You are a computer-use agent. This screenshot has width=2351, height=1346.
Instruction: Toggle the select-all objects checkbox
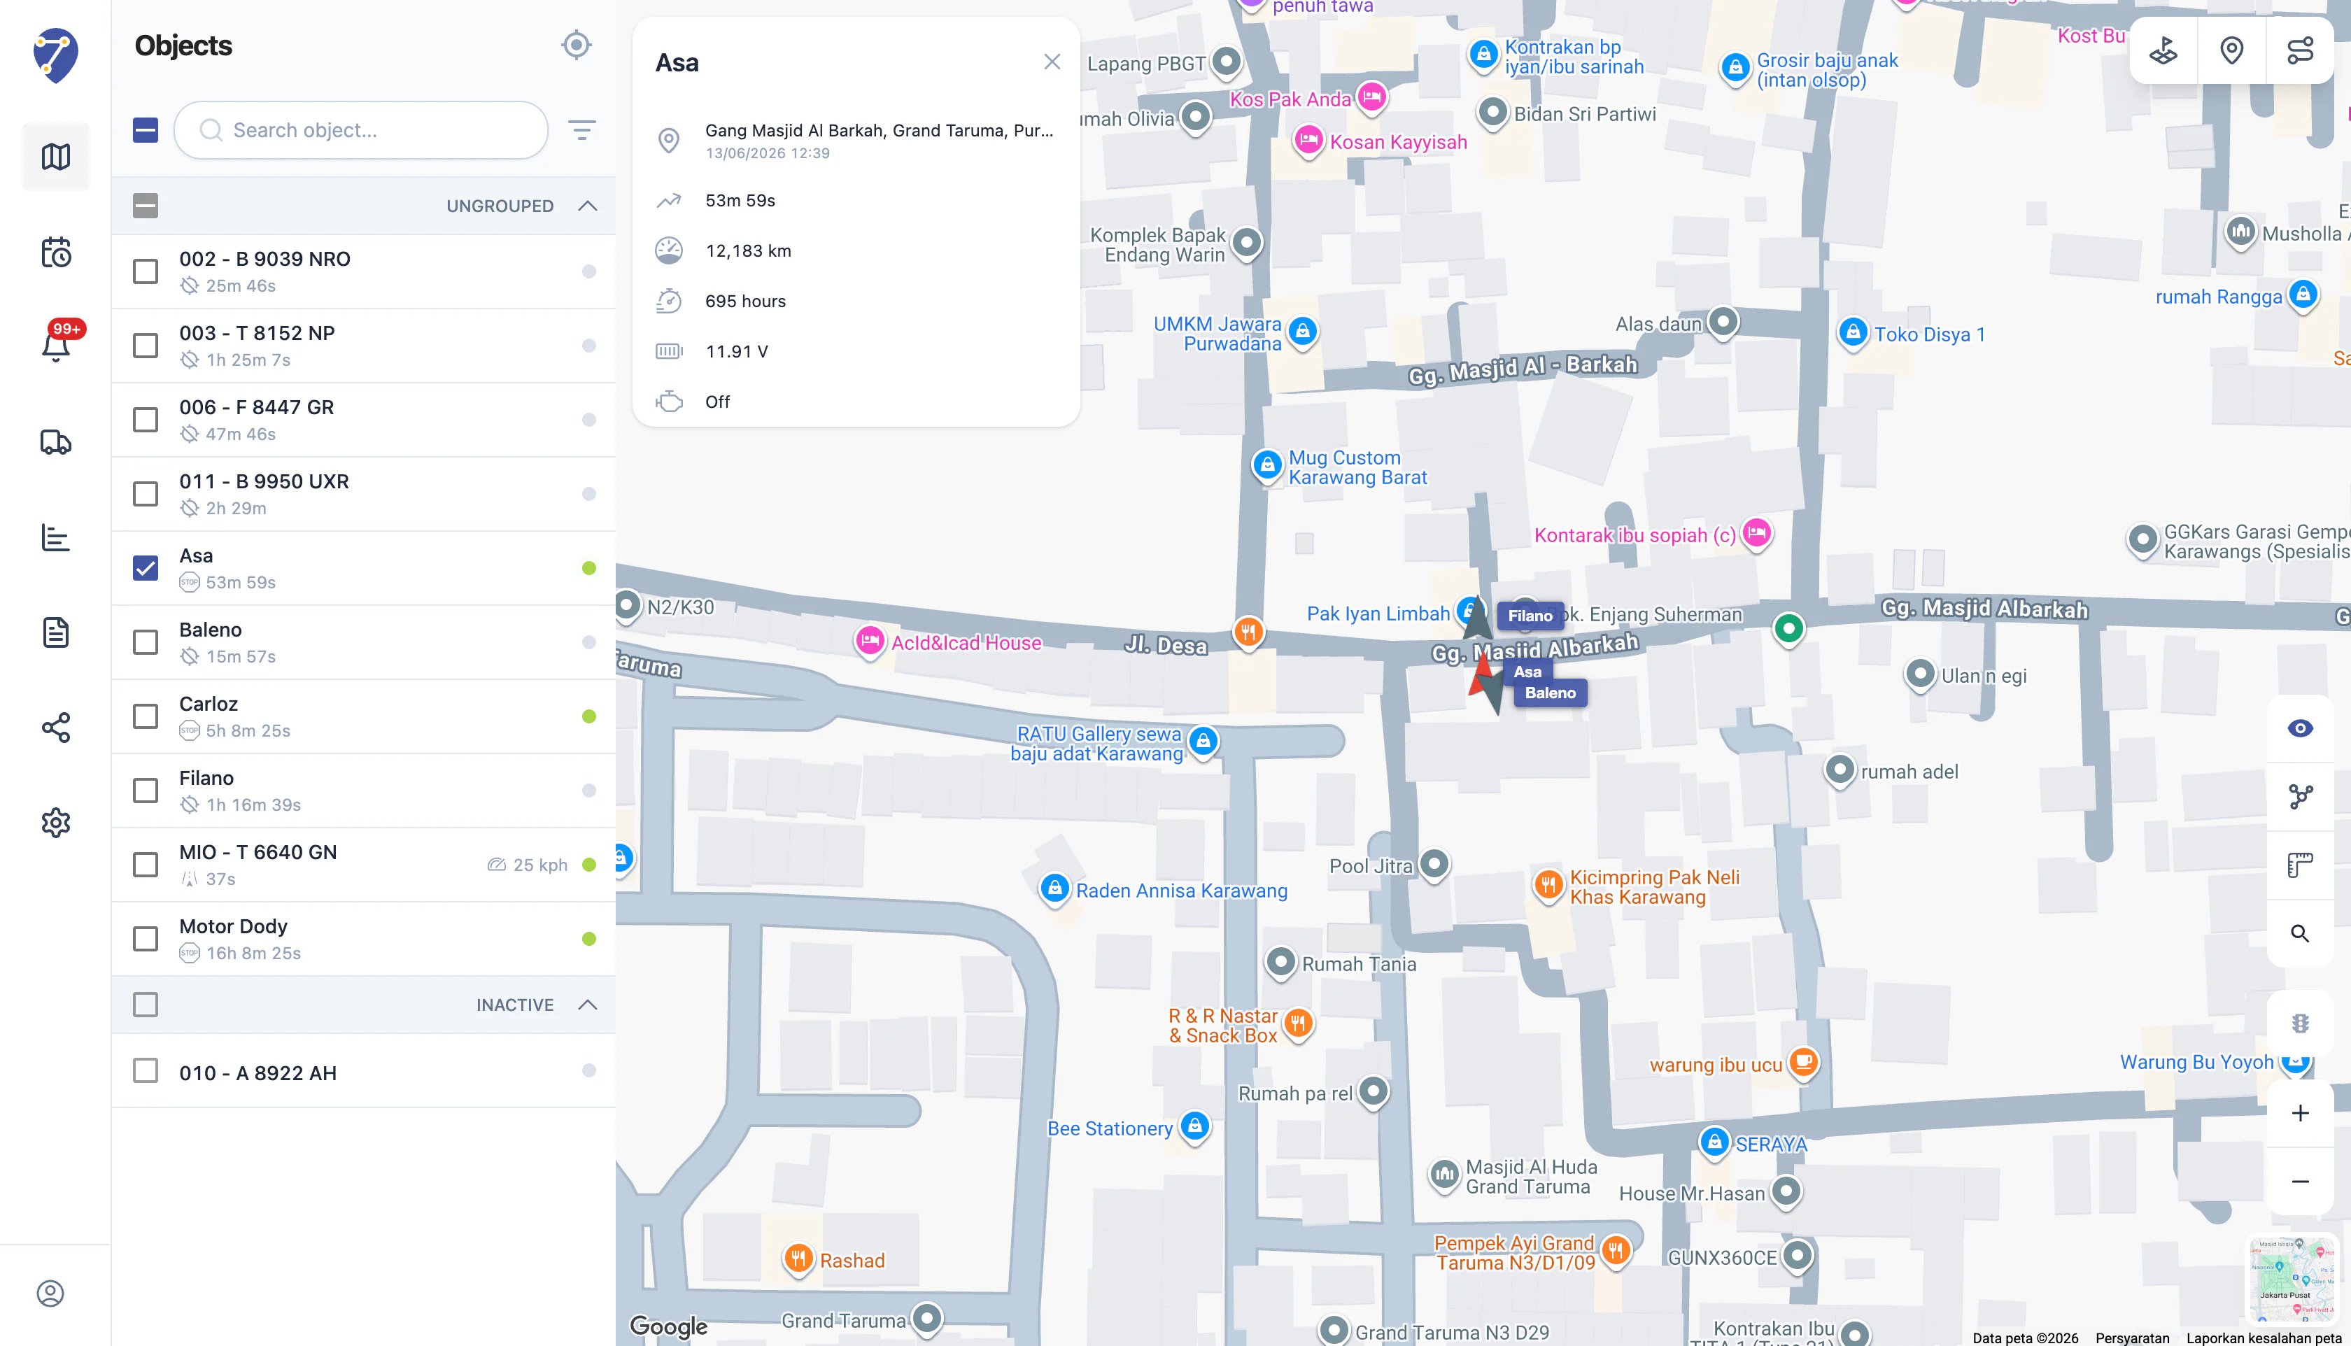click(x=145, y=130)
